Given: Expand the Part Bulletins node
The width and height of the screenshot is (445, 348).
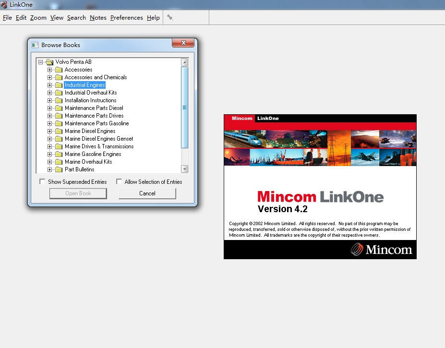Looking at the screenshot, I should 49,169.
